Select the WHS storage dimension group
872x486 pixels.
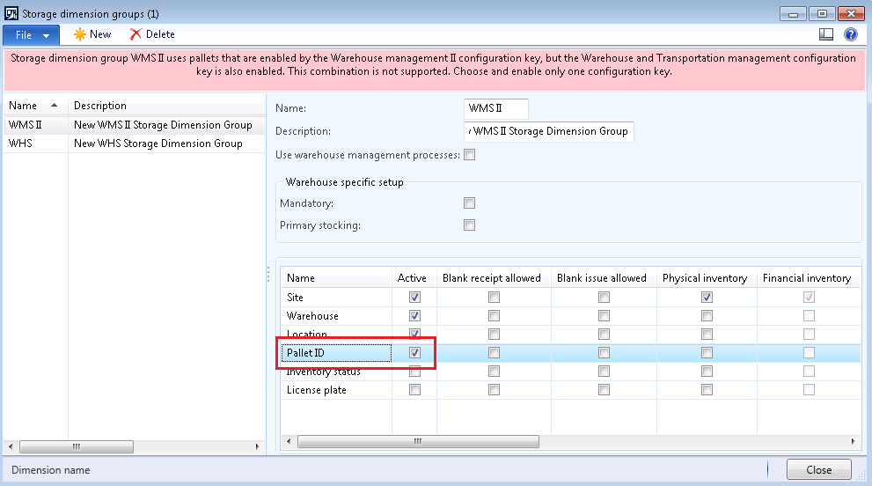(x=20, y=144)
